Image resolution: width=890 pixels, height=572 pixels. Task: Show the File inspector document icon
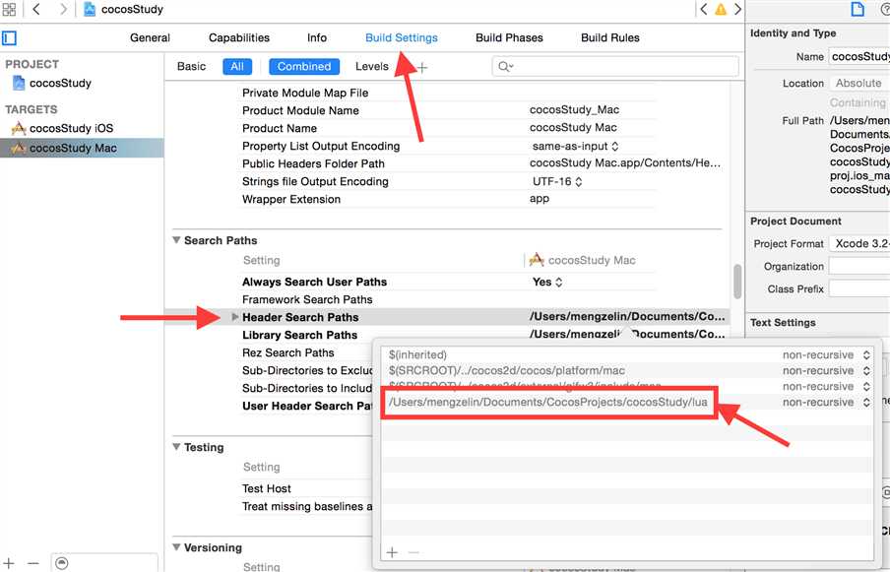point(858,9)
